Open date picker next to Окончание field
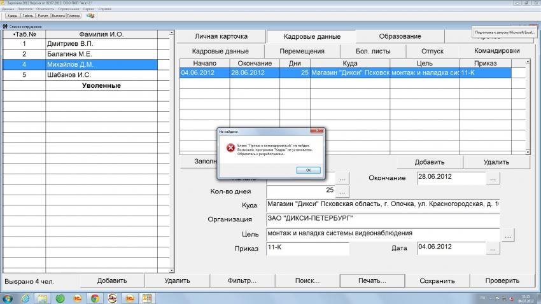 point(493,179)
